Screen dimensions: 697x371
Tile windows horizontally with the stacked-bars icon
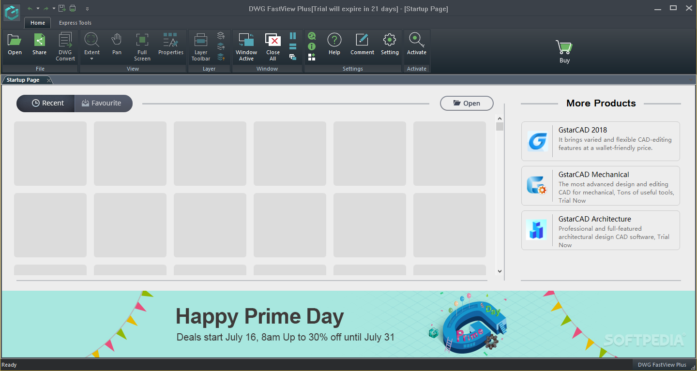[293, 46]
